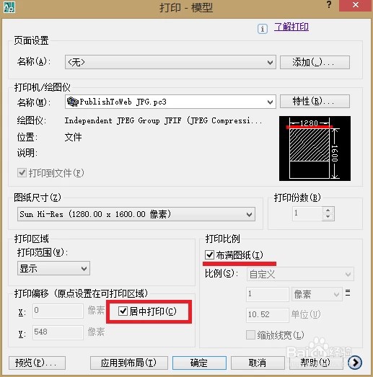Viewport: 373px width, 377px height.
Task: Open the 像素 unit dropdown
Action: pos(317,294)
